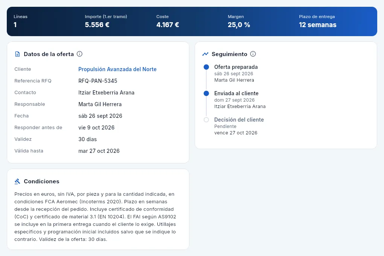The width and height of the screenshot is (384, 256).
Task: Click the Responsable value Marta Gil Herrera
Action: 100,104
